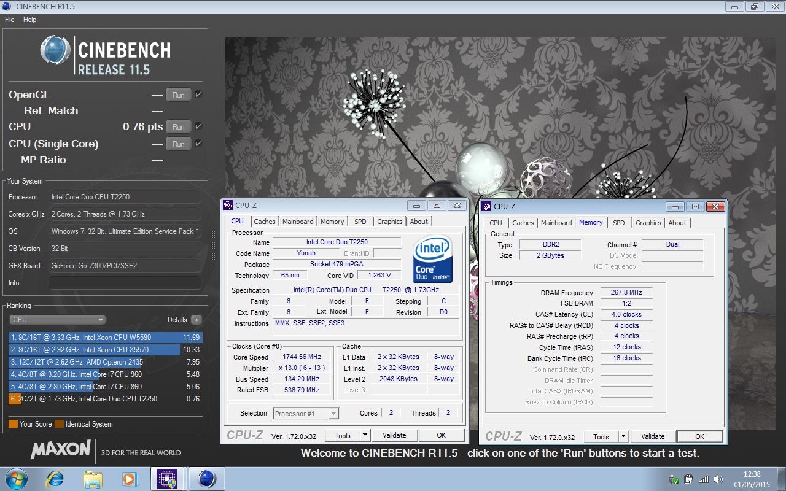Screen dimensions: 786x491
Task: Select ranking row Core Duo CPU T2250
Action: click(105, 399)
